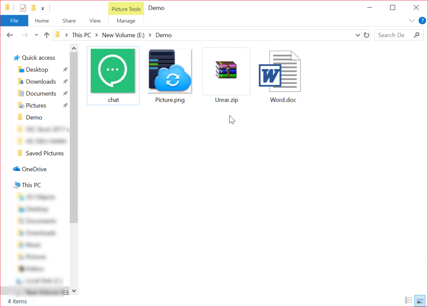428x307 pixels.
Task: Switch to large thumbnails view in status bar
Action: (x=420, y=300)
